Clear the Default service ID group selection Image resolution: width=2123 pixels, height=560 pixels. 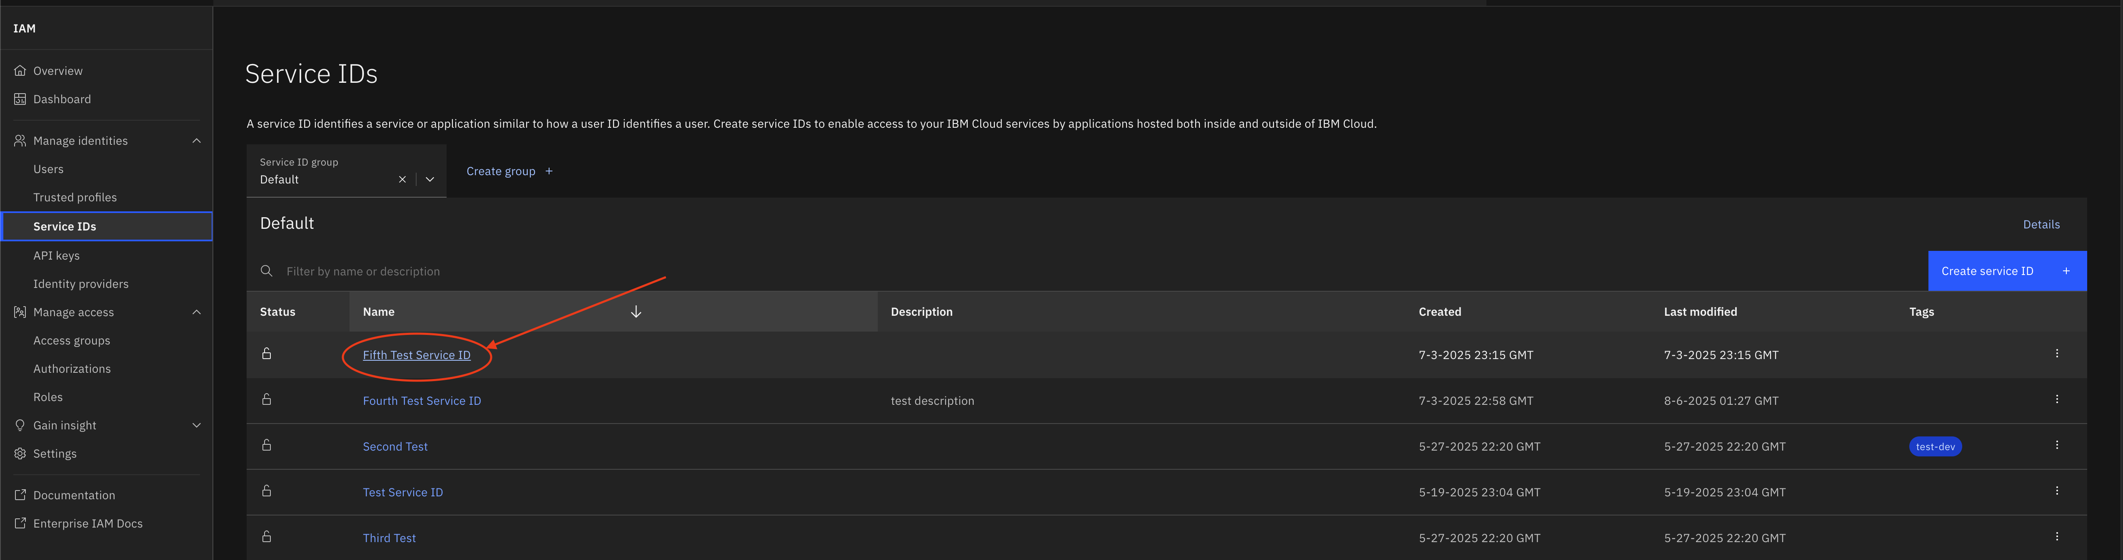tap(402, 180)
